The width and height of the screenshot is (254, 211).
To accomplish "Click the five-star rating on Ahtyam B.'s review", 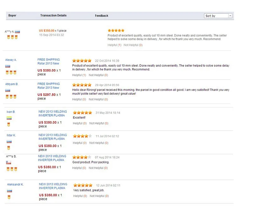I will (x=82, y=85).
